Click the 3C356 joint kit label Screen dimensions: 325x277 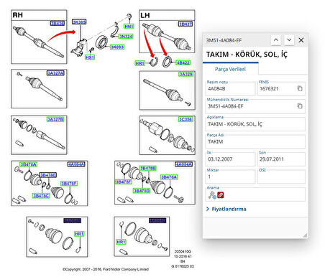[x=186, y=119]
